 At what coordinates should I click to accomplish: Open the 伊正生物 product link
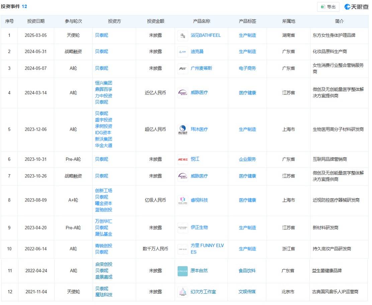point(199,227)
